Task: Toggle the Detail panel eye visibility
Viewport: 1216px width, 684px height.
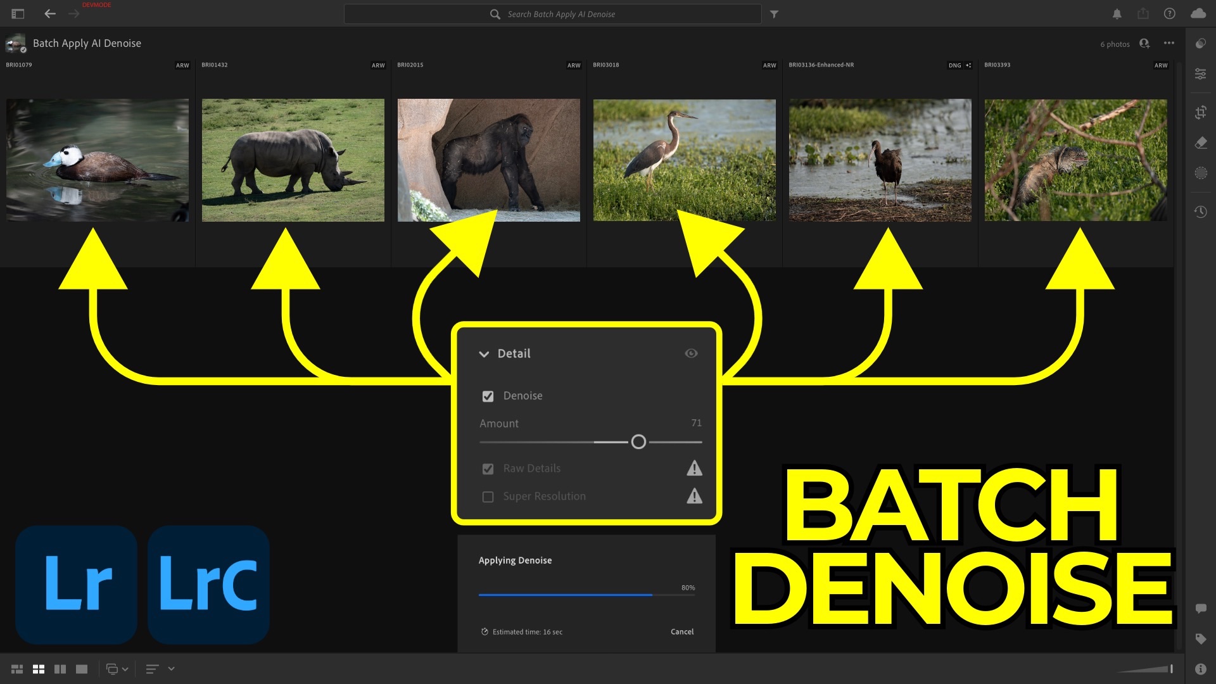Action: (691, 353)
